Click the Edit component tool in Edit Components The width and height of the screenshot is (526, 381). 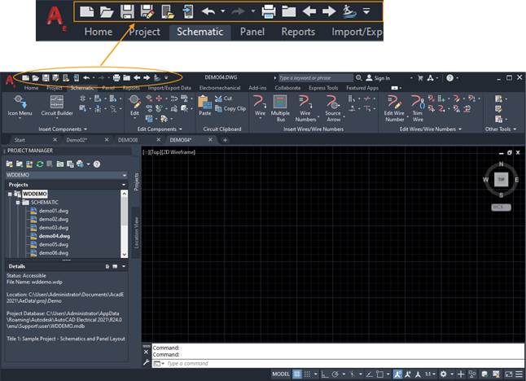(134, 106)
